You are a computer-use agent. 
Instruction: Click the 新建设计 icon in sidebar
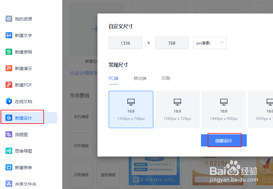tap(9, 118)
